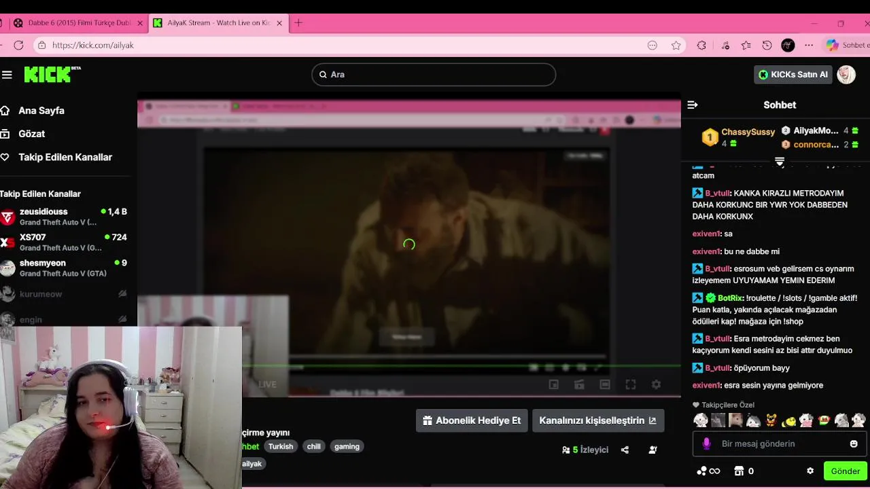This screenshot has height=489, width=870.
Task: Click AilyakMo... in chat leaderboard
Action: click(816, 130)
